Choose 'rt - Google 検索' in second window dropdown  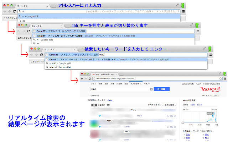click(113, 40)
